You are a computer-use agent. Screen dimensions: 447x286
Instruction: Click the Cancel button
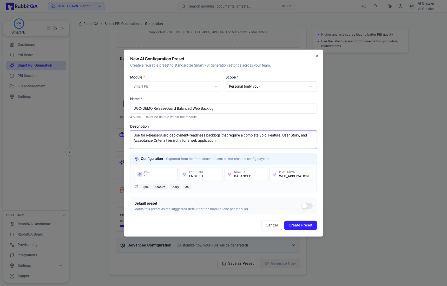[x=272, y=225]
